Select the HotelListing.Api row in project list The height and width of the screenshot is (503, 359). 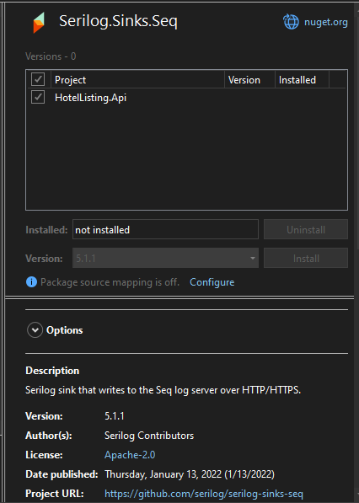coord(186,98)
